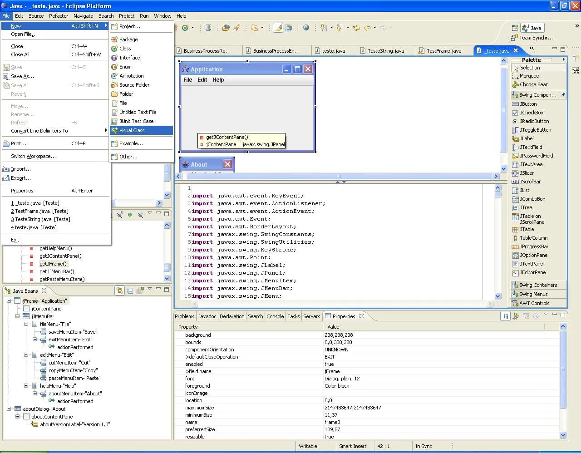Click the horizontal scrollbar under the design canvas
Viewport: 581px width, 453px height.
point(338,177)
